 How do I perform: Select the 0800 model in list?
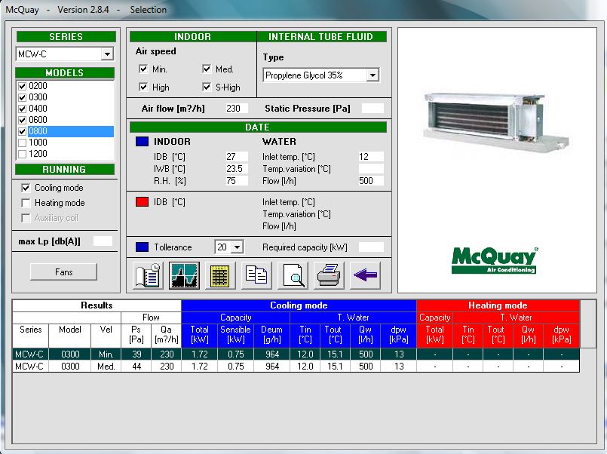point(38,131)
